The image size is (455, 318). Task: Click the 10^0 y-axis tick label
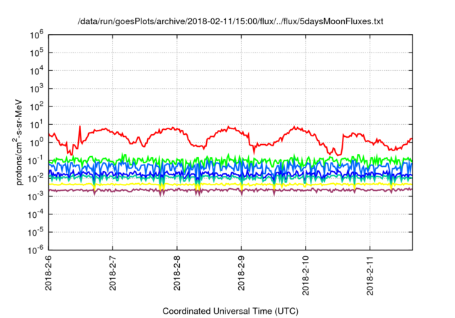click(x=36, y=143)
